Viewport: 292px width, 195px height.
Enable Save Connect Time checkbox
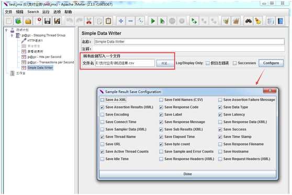102,122
